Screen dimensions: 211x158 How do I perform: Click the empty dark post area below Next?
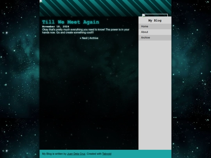[x=89, y=94]
